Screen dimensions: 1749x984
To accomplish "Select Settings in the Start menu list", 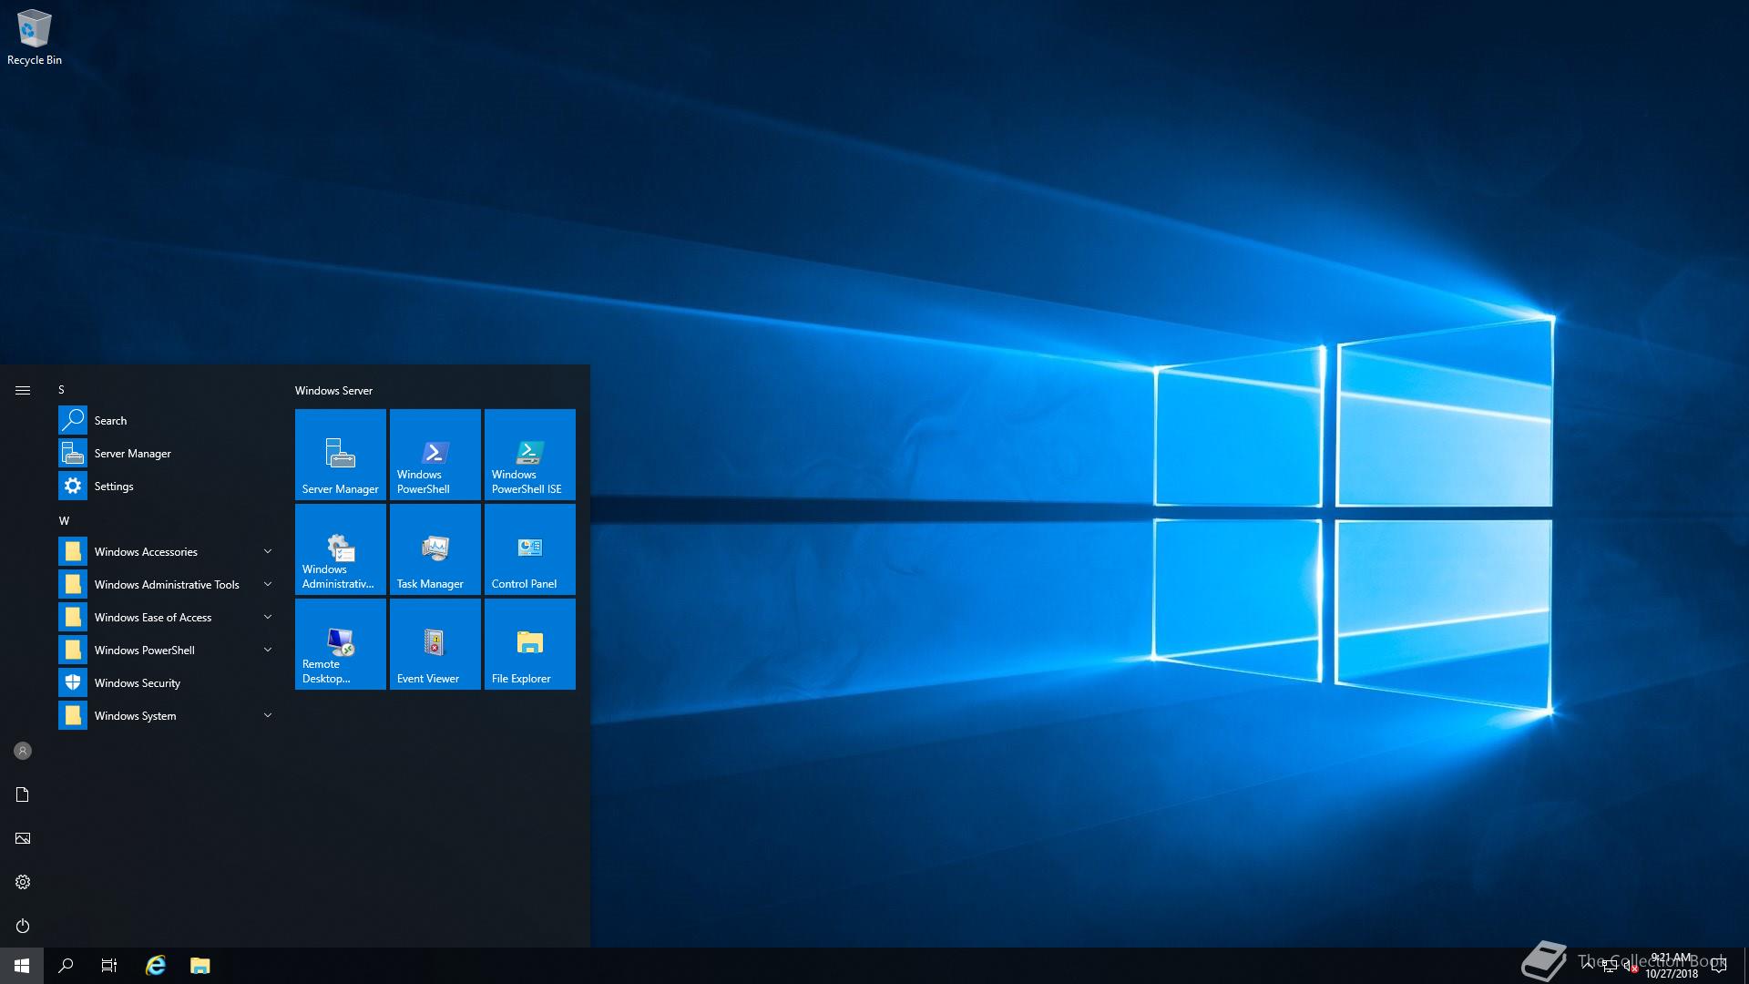I will (114, 486).
